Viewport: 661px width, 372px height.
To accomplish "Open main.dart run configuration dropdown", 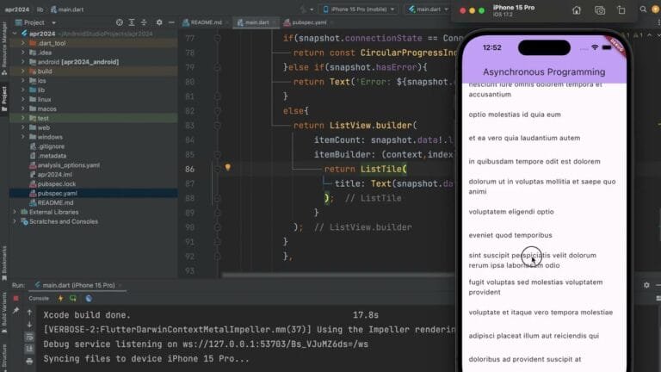I will coord(428,9).
